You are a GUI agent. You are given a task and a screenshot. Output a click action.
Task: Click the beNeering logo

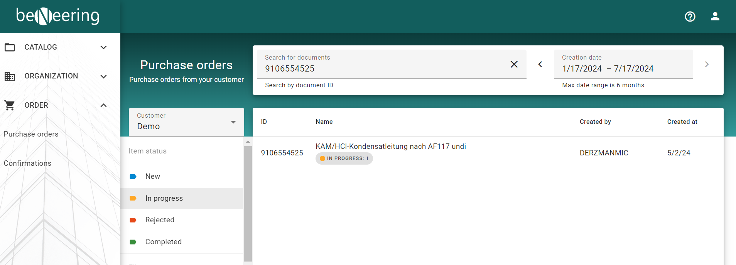click(x=58, y=16)
